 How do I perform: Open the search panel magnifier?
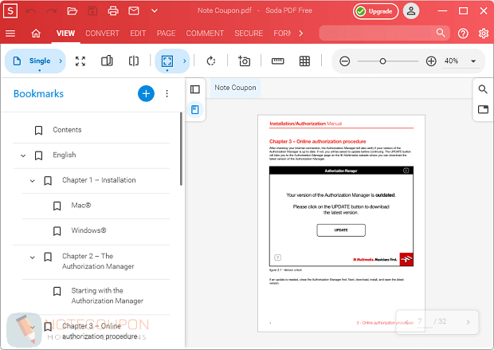pyautogui.click(x=483, y=89)
